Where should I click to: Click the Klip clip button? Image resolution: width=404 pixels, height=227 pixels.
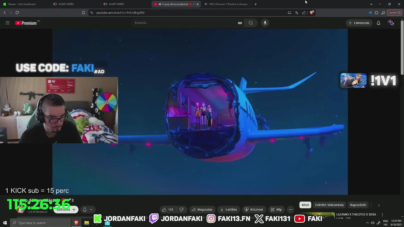coord(276,209)
